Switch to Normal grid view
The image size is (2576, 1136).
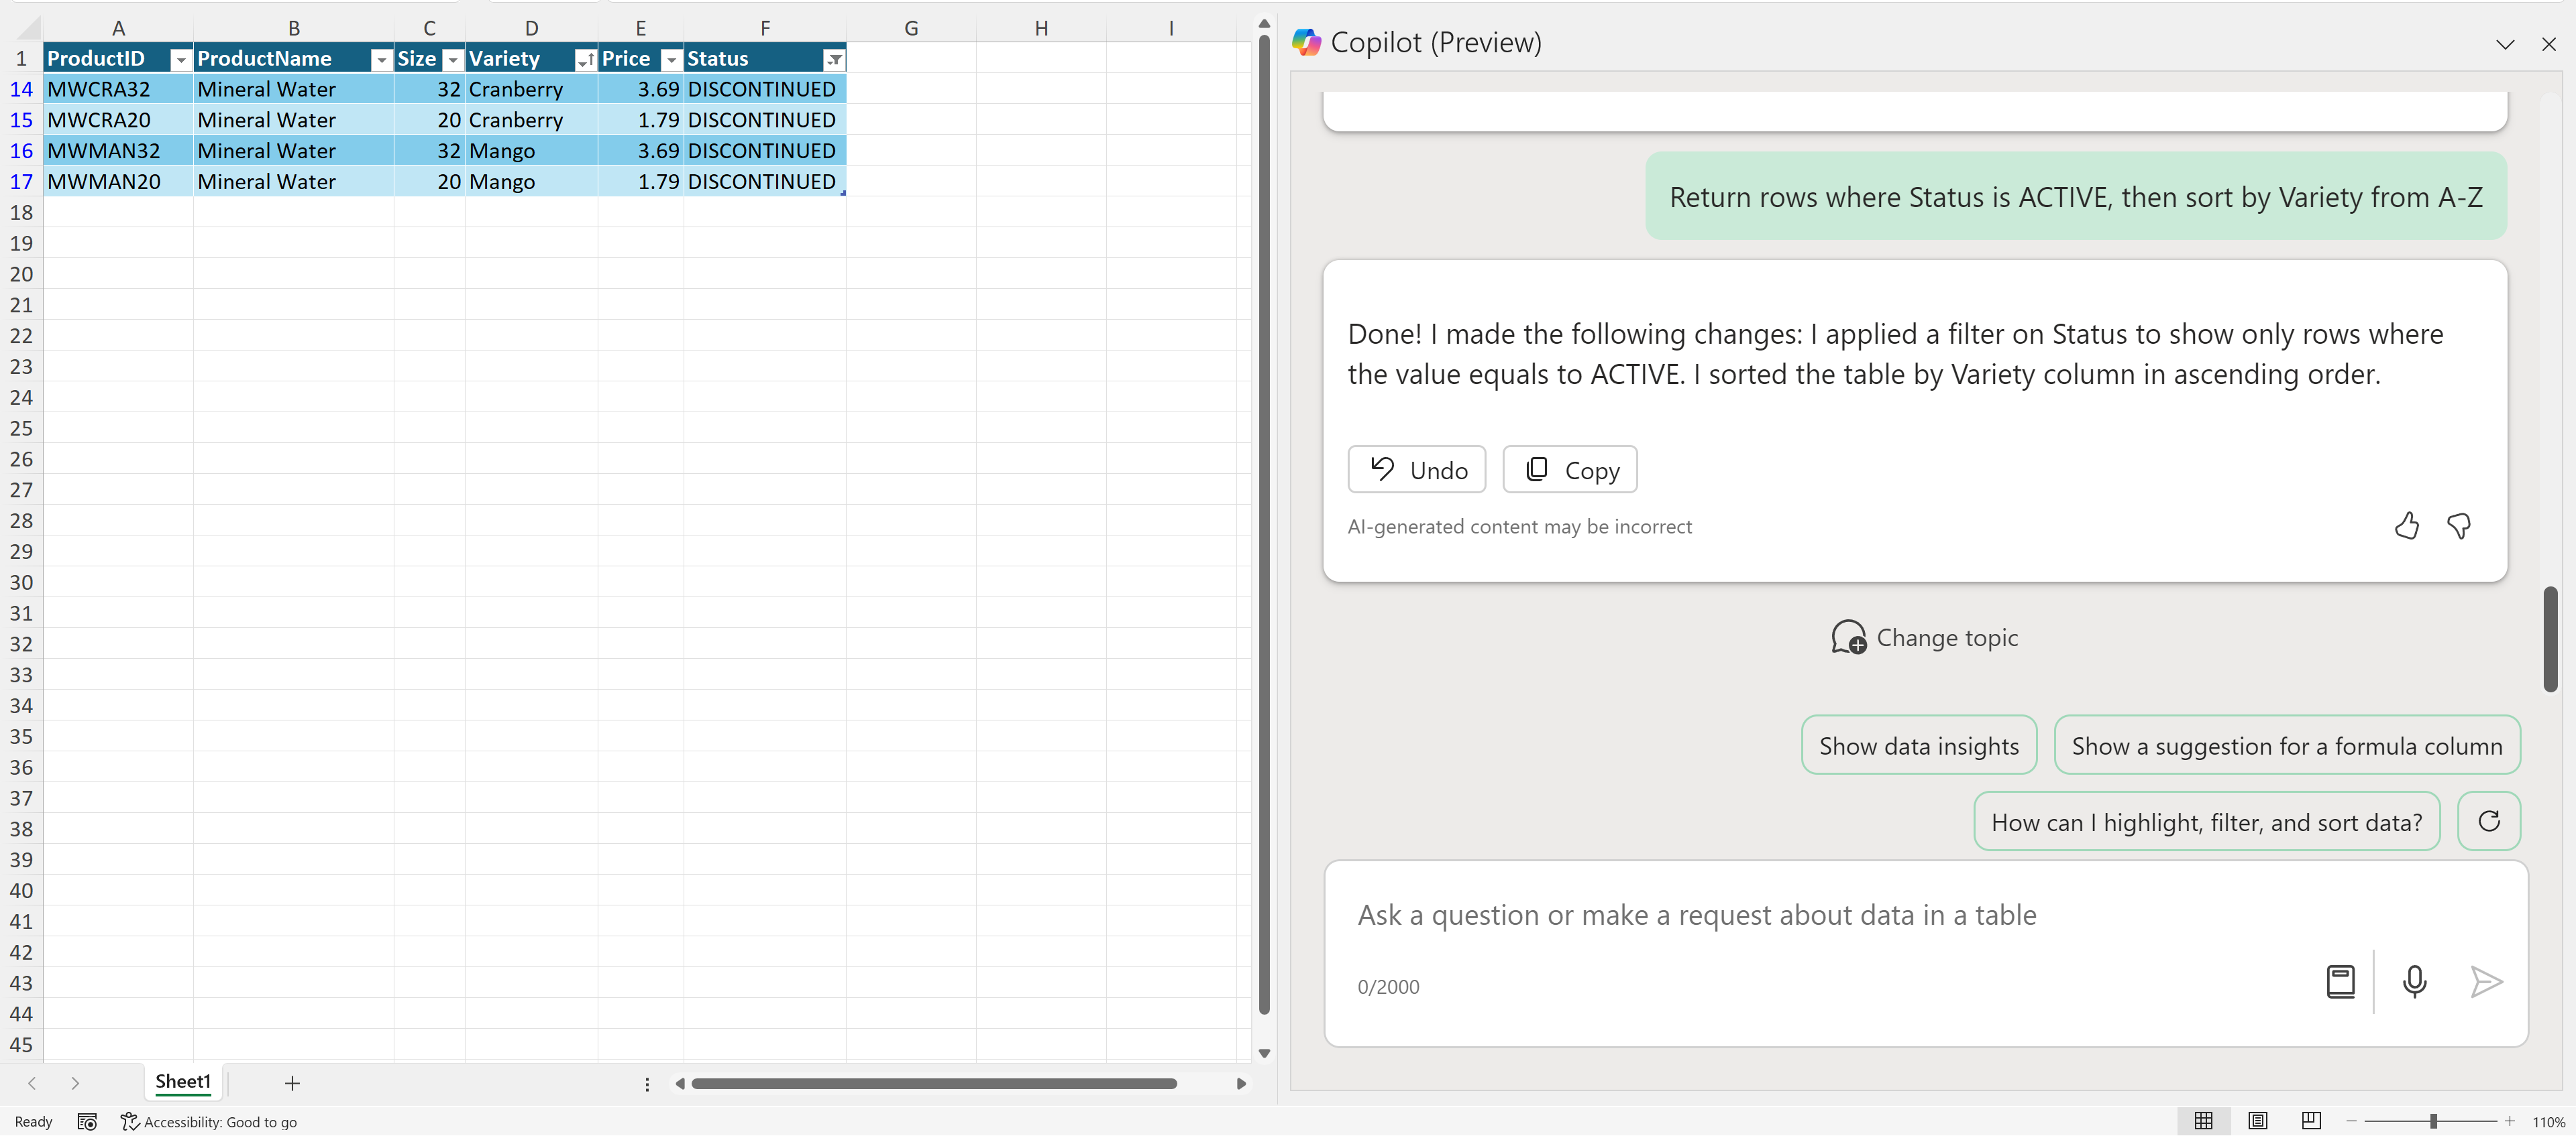2203,1121
